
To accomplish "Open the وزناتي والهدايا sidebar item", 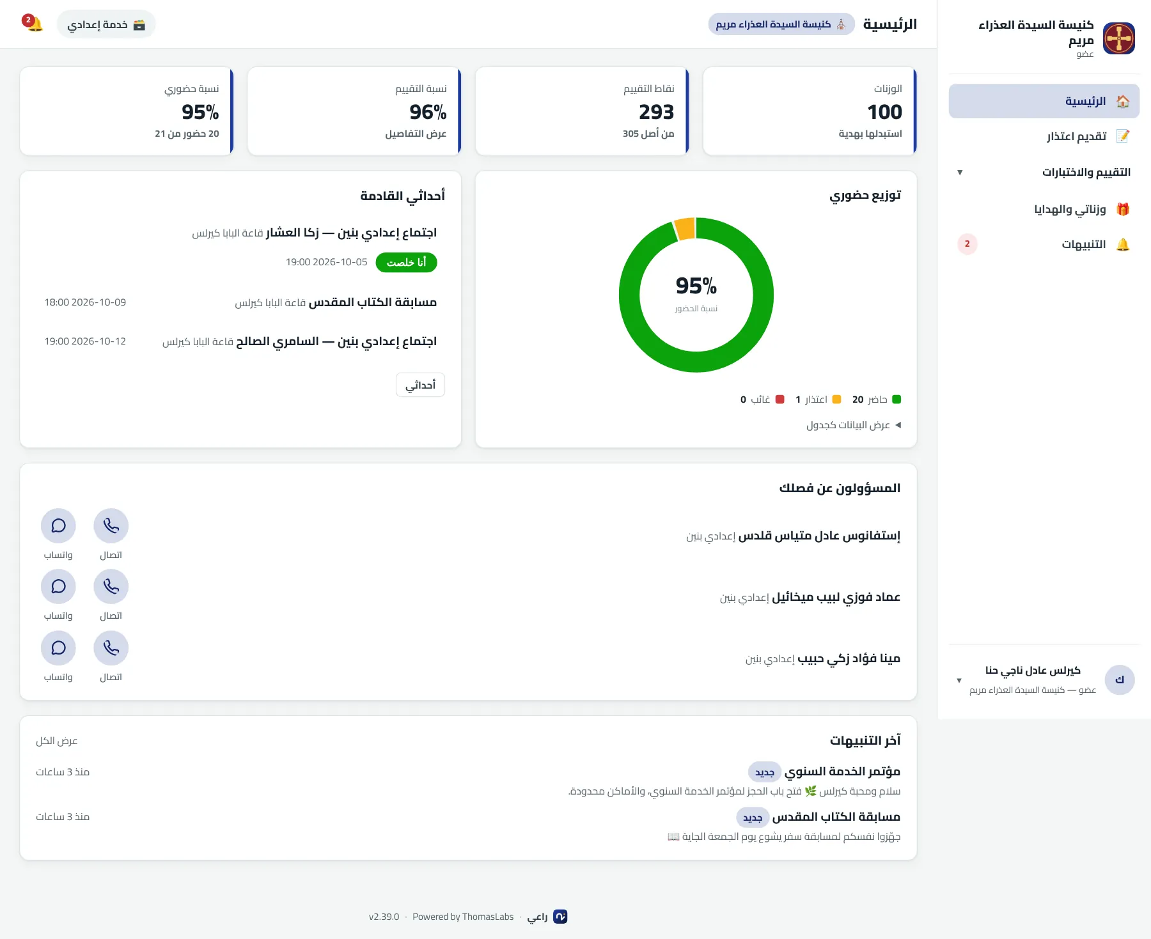I will [1044, 209].
